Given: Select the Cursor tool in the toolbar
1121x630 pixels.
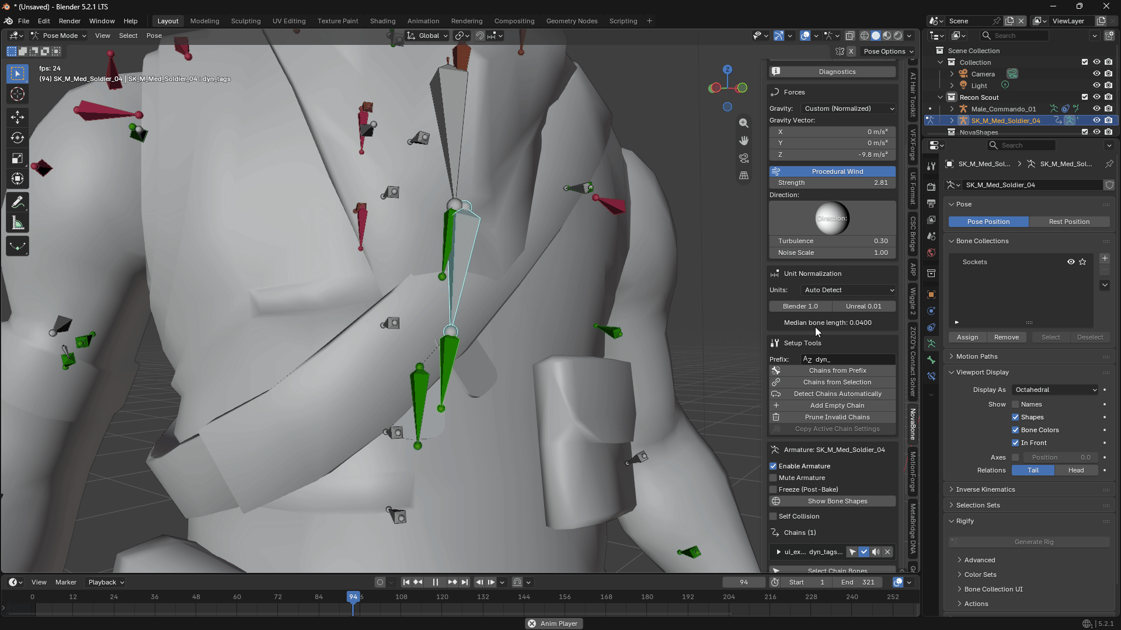Looking at the screenshot, I should pos(18,94).
